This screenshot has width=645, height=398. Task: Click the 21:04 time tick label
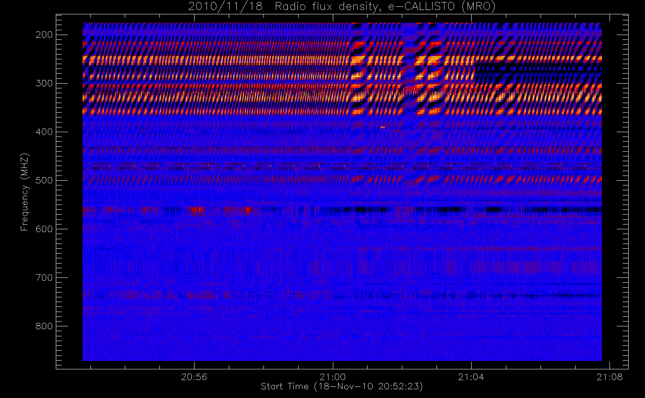[471, 377]
